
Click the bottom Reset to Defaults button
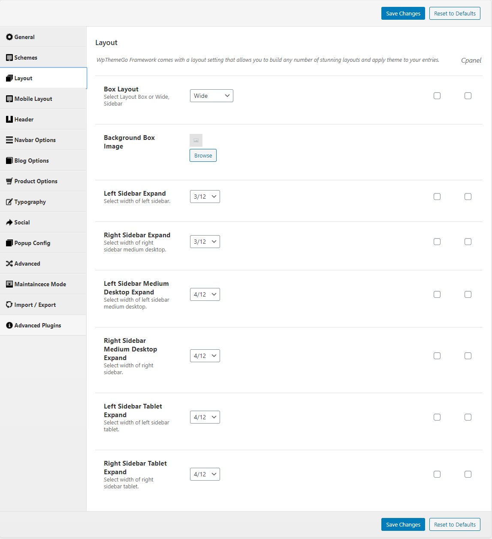click(x=455, y=524)
